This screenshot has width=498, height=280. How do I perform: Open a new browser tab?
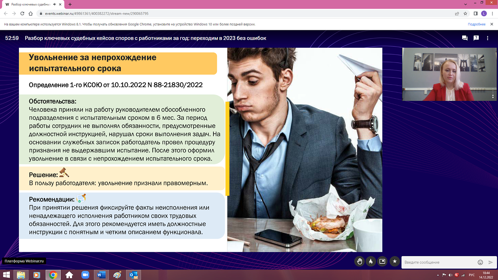[70, 5]
